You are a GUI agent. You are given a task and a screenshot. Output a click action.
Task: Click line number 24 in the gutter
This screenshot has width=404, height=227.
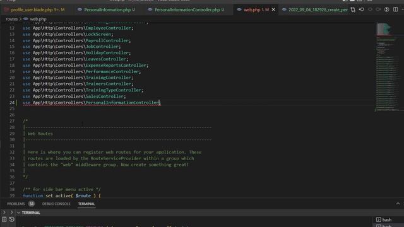(x=12, y=102)
